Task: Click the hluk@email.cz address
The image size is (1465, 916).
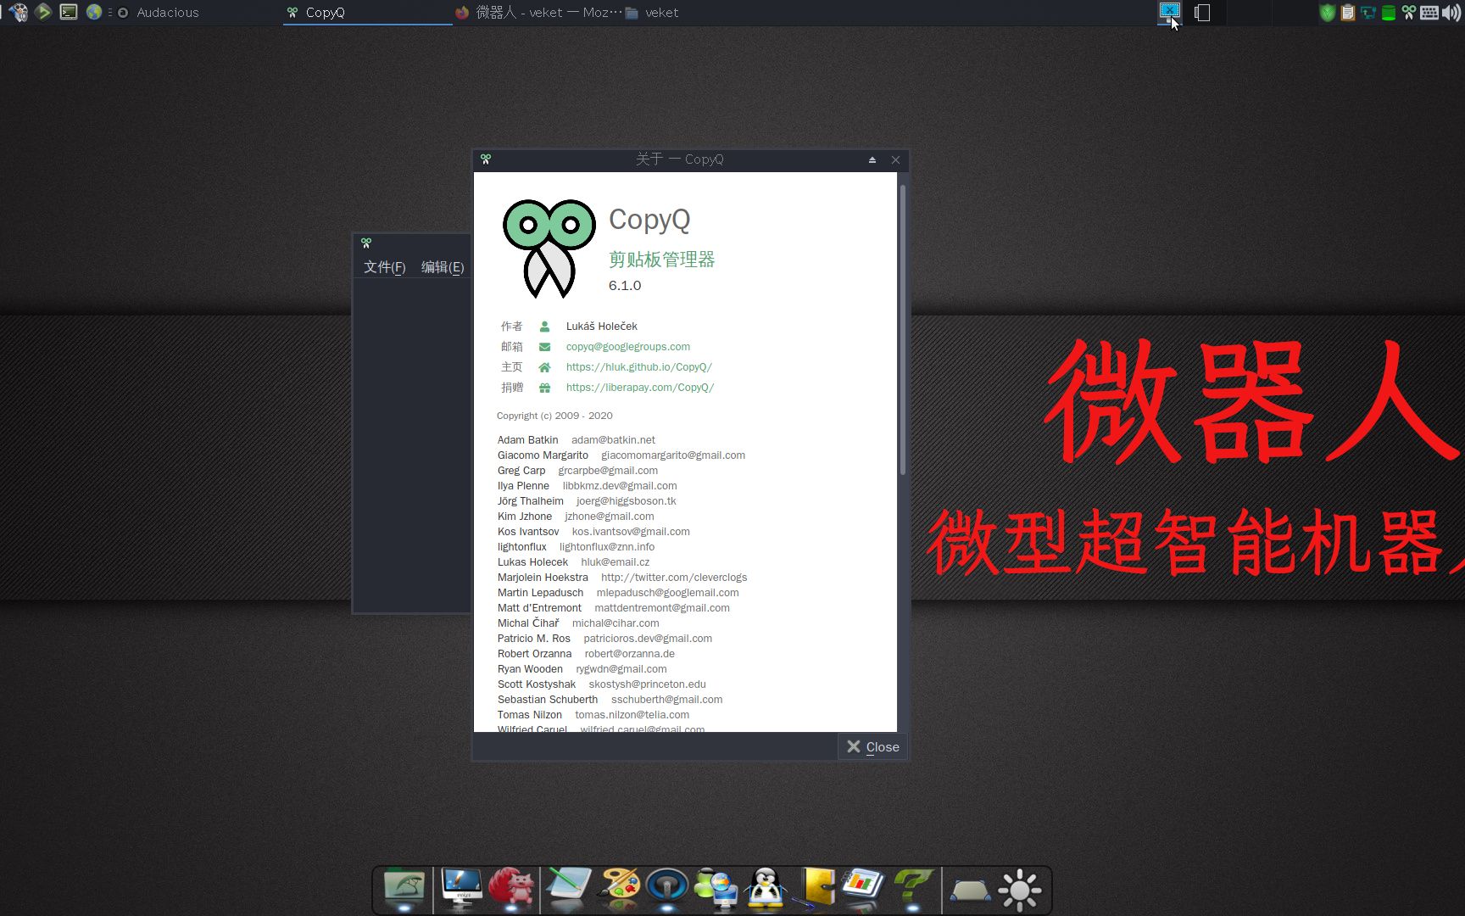Action: (616, 561)
